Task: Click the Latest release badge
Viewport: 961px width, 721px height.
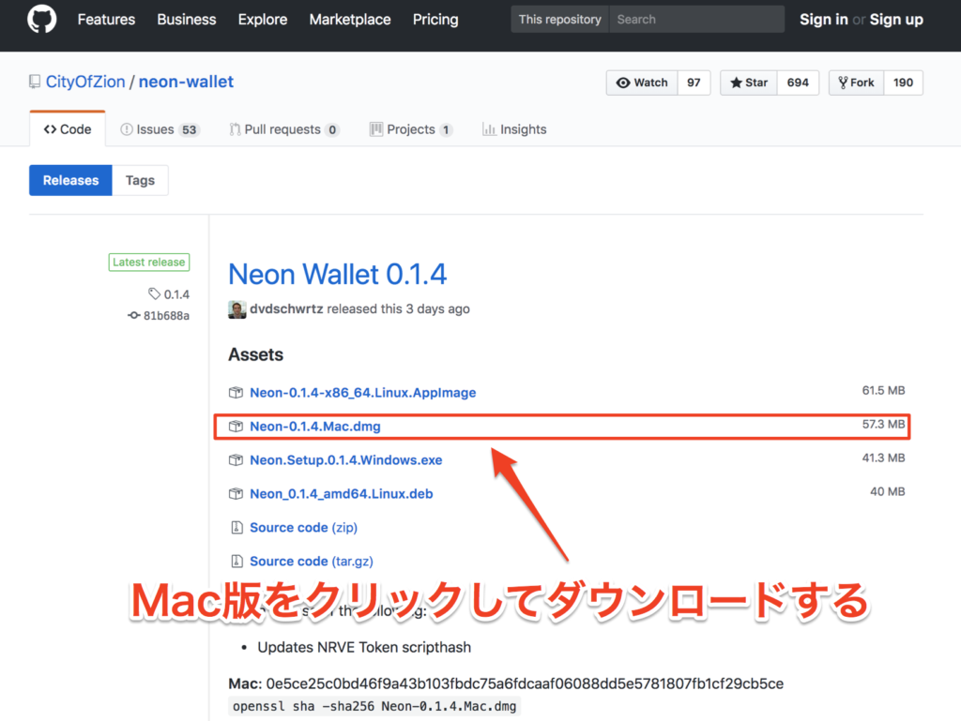Action: pyautogui.click(x=149, y=262)
